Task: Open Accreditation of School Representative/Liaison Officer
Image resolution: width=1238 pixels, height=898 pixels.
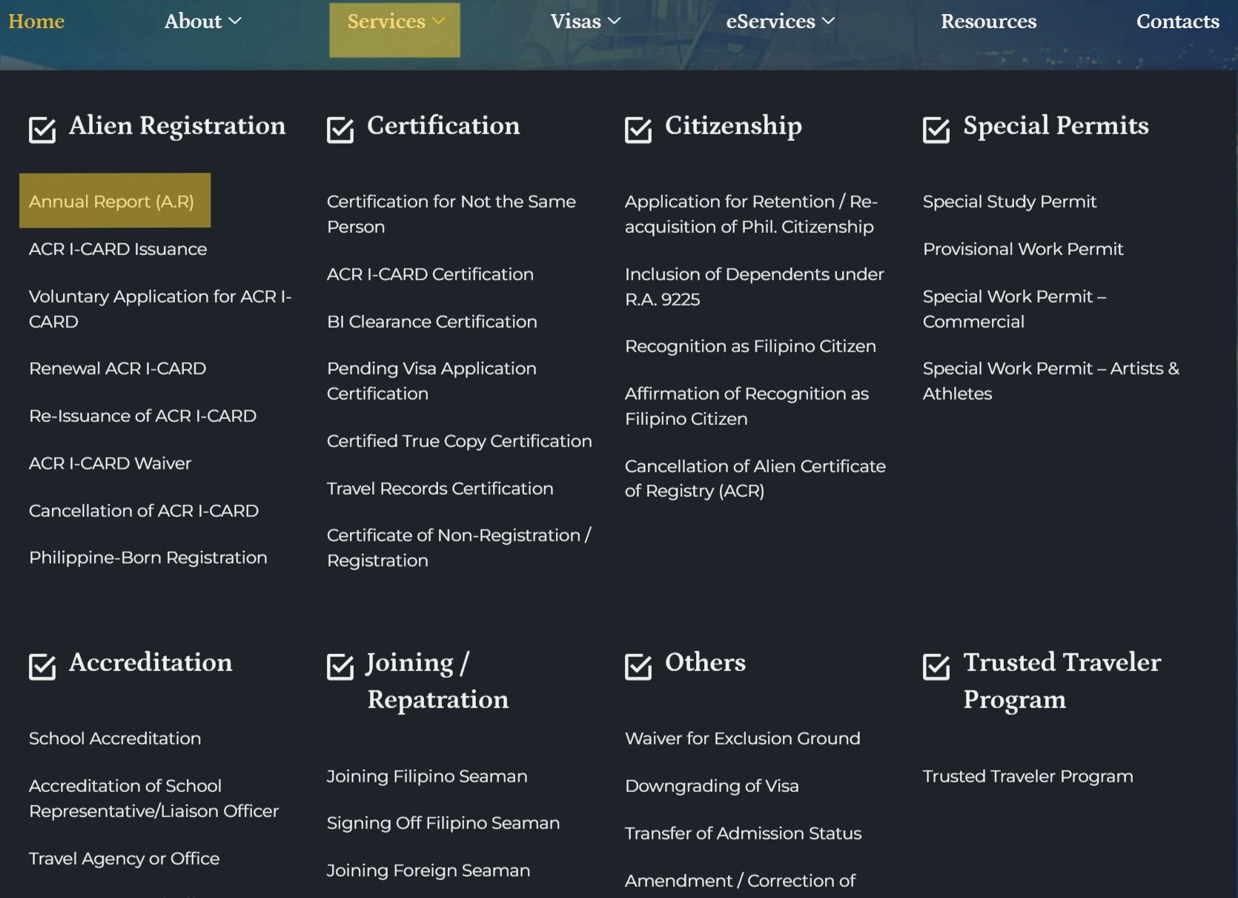Action: 154,799
